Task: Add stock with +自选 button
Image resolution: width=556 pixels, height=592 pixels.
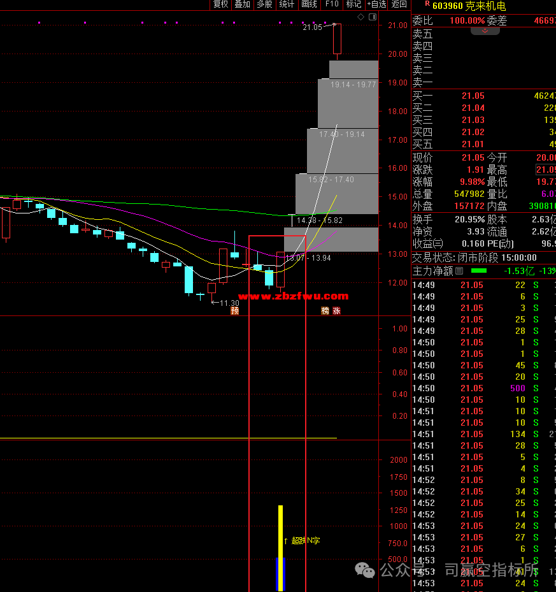Action: click(x=376, y=4)
